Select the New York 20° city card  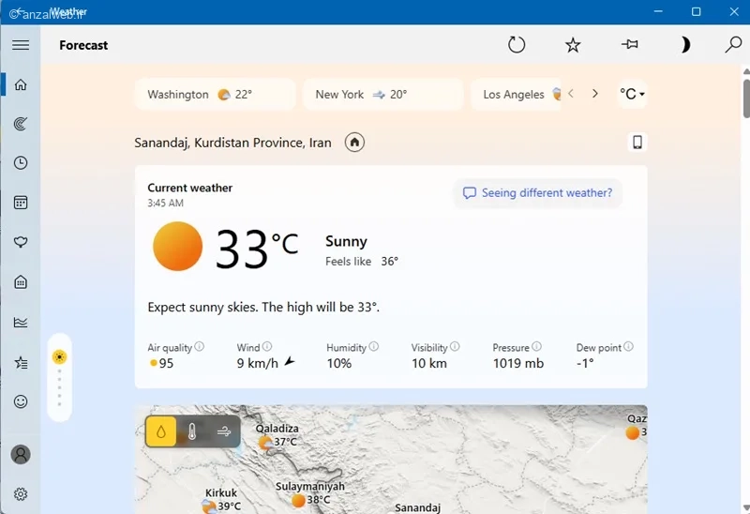pyautogui.click(x=383, y=95)
